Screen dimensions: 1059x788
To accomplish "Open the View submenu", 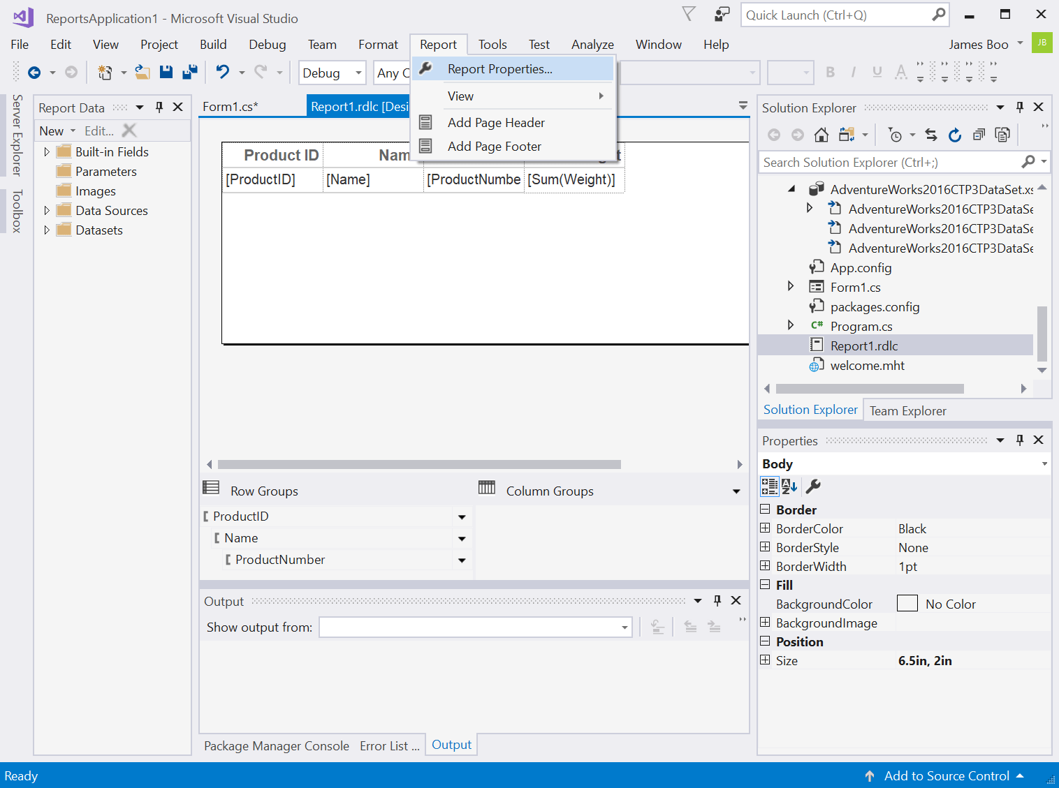I will pos(513,96).
